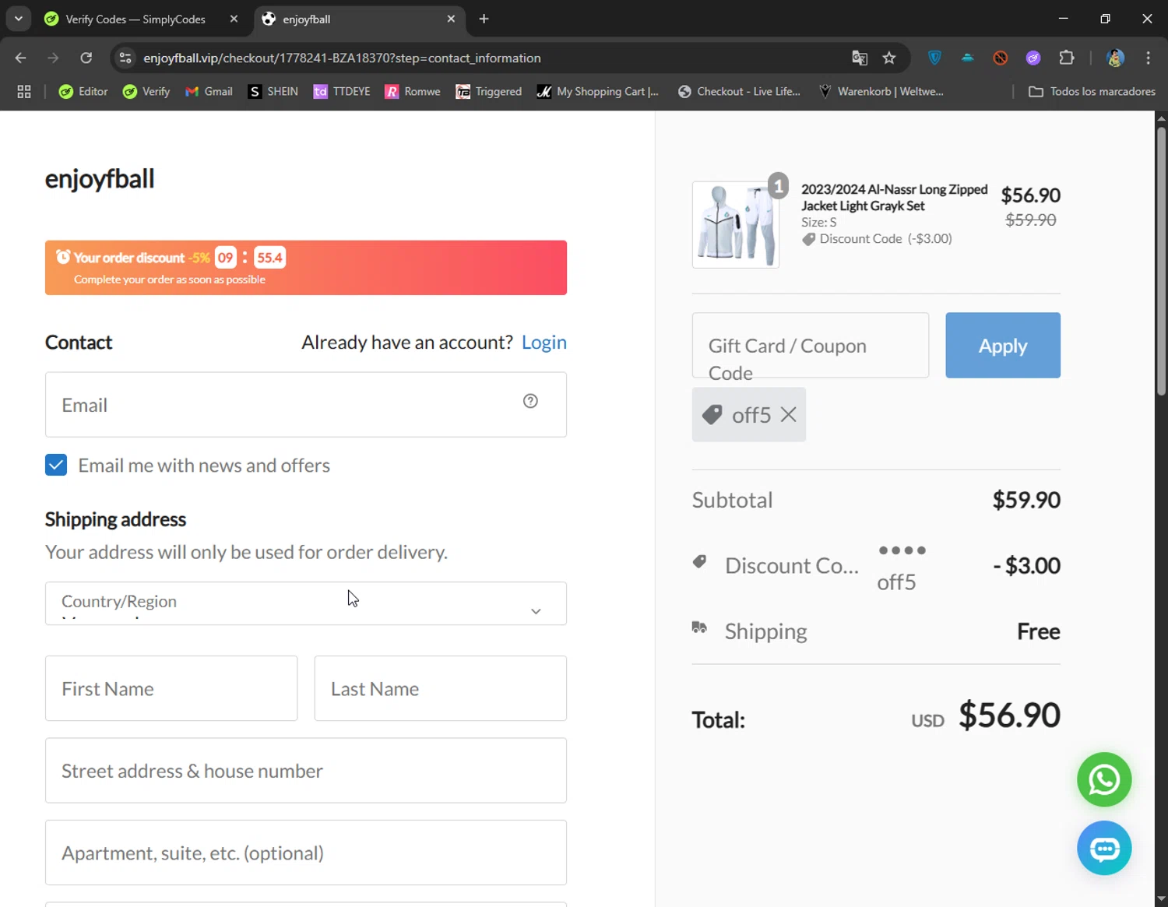Open My Shopping Cart bookmark
The height and width of the screenshot is (907, 1168).
click(597, 92)
